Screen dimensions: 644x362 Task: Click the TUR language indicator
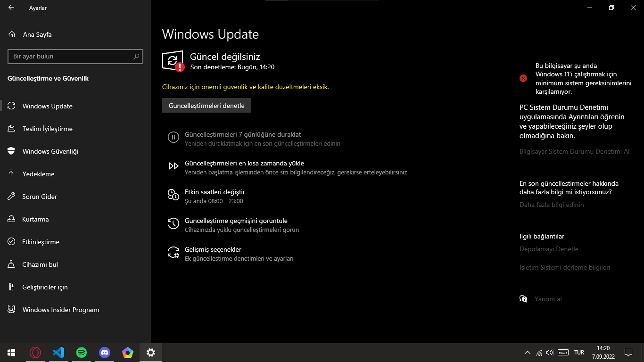pos(579,353)
